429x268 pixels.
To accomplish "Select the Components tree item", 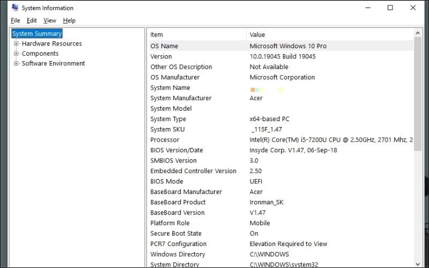I will click(40, 53).
